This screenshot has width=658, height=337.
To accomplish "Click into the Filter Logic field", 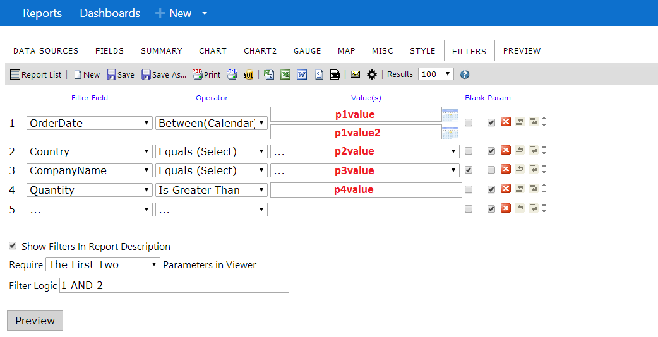I will coord(174,285).
